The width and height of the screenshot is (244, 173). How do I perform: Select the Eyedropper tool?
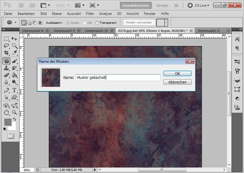[14, 53]
